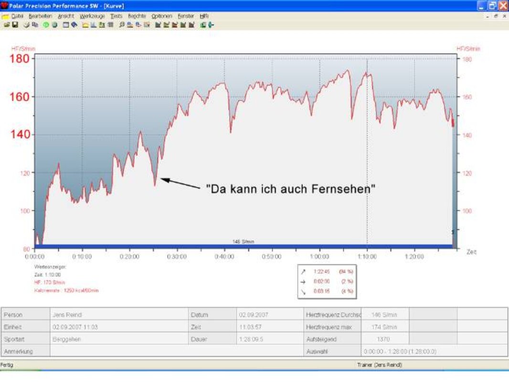This screenshot has width=509, height=382.
Task: Click the dark green globe toolbar icon
Action: 54,25
